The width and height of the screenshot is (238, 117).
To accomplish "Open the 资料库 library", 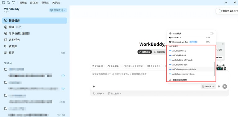I will pyautogui.click(x=34, y=46).
